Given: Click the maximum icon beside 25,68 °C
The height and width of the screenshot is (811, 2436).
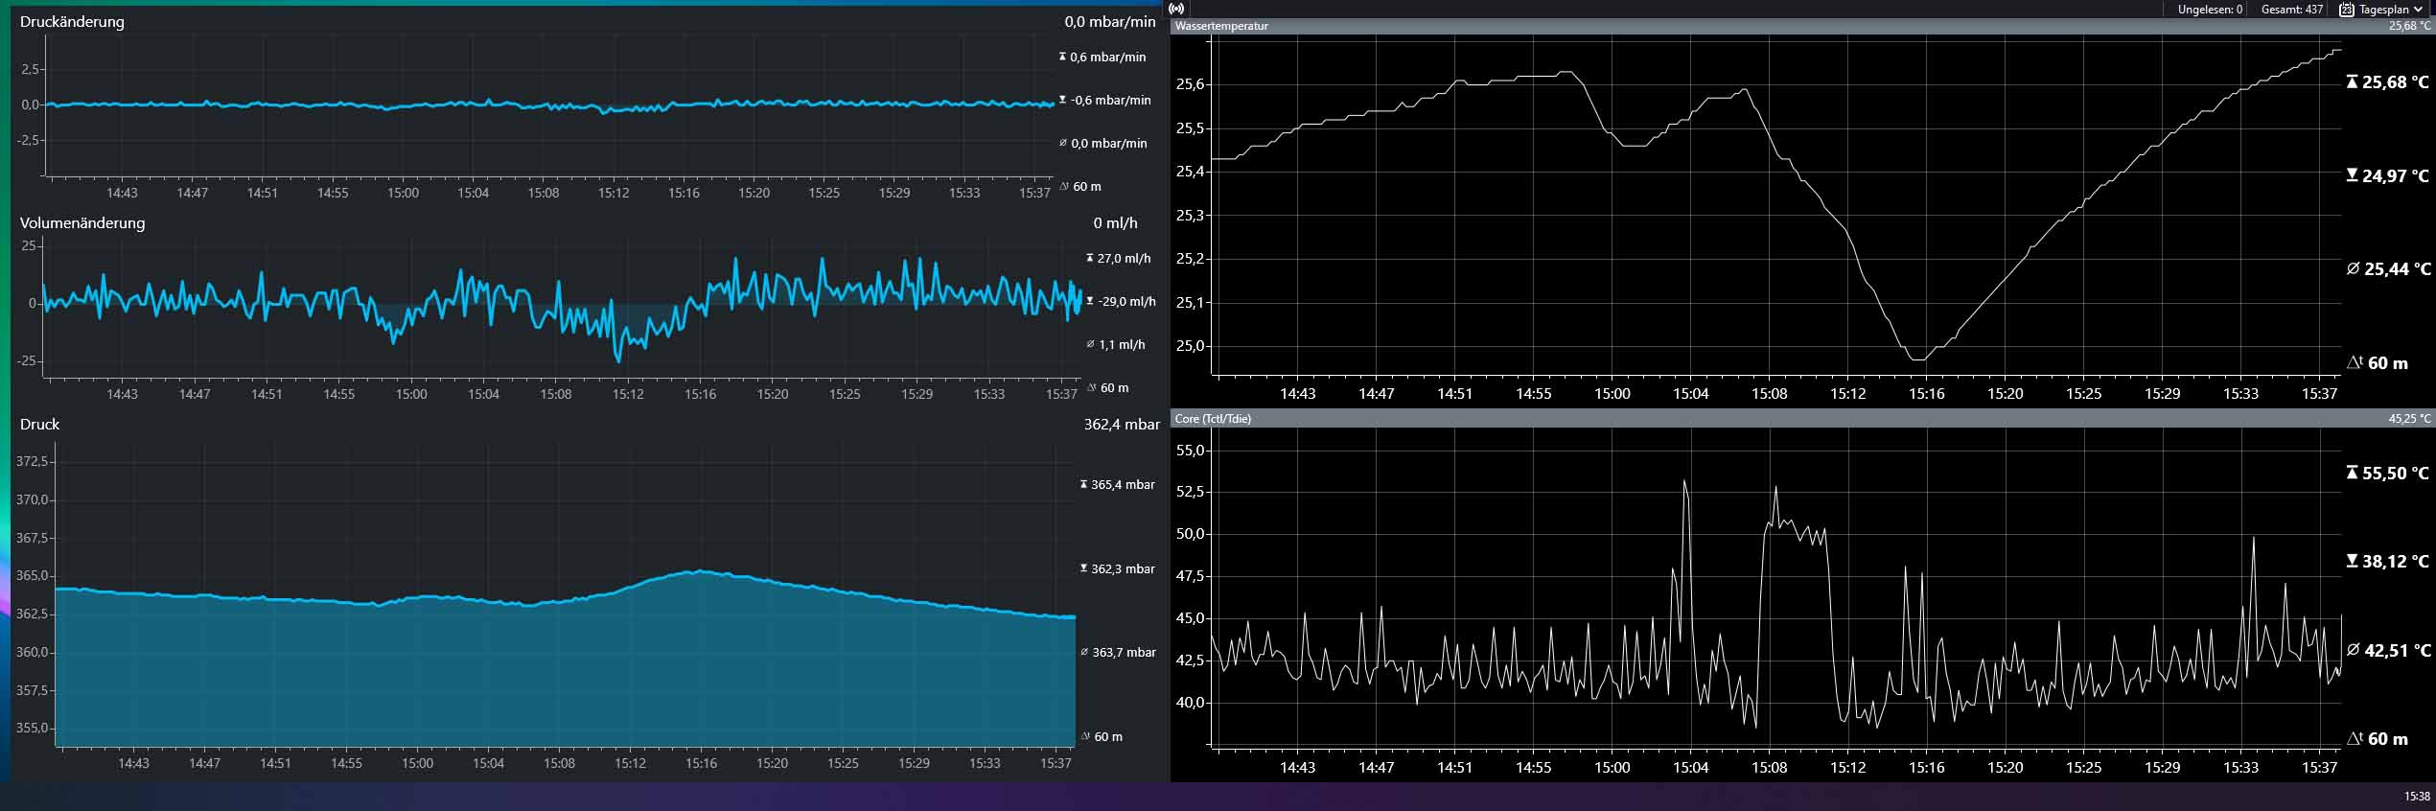Looking at the screenshot, I should tap(2352, 82).
